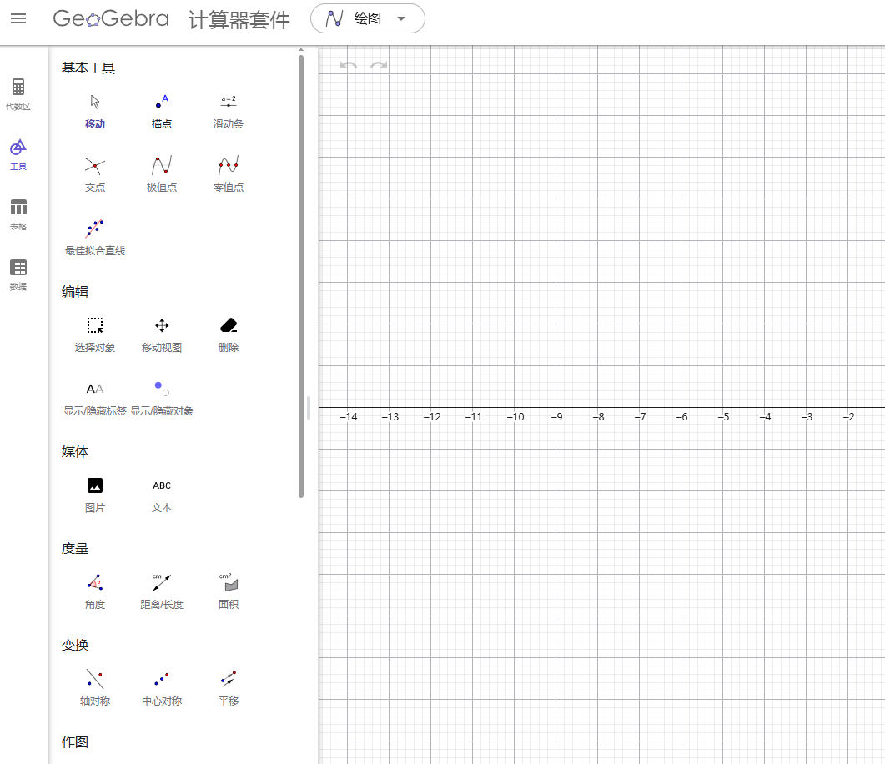Select the 最佳拟合直线 best fit line tool

pos(95,237)
